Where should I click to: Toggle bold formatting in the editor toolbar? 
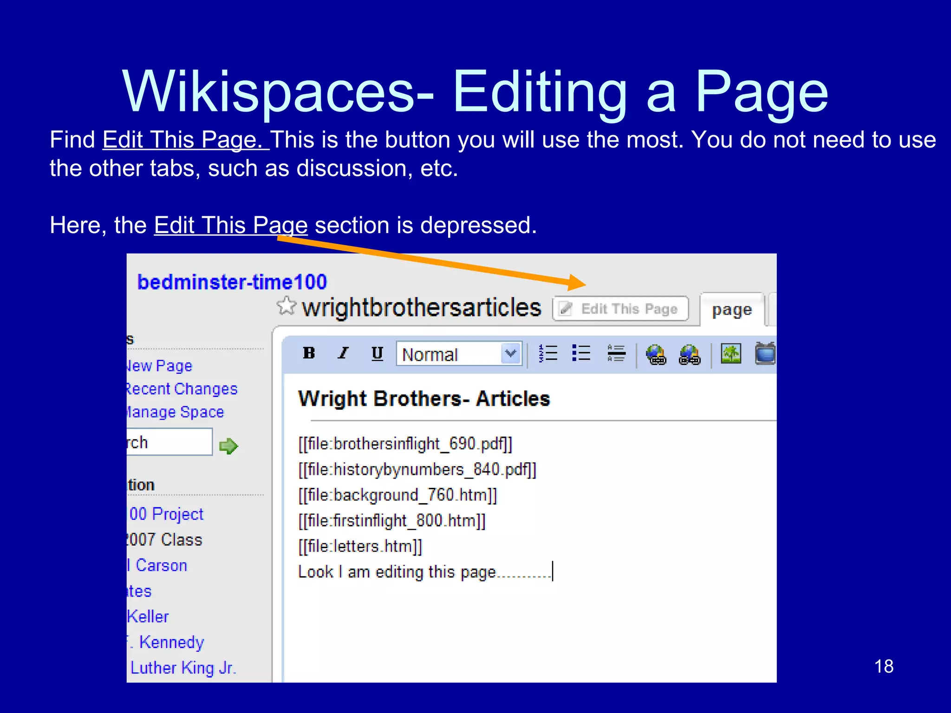tap(309, 353)
